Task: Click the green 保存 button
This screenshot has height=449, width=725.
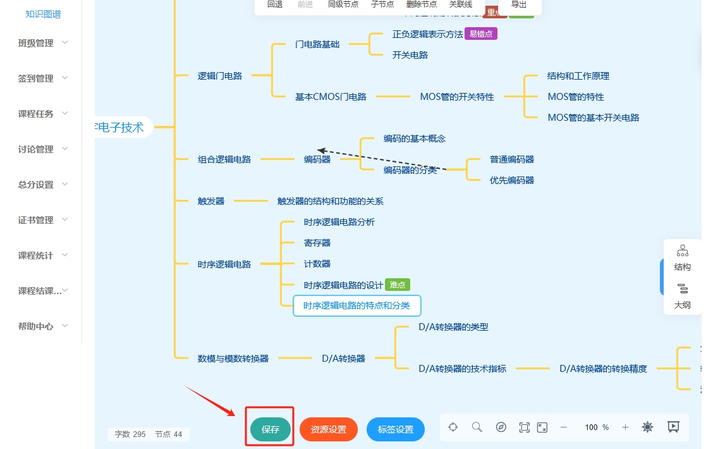Action: coord(271,429)
